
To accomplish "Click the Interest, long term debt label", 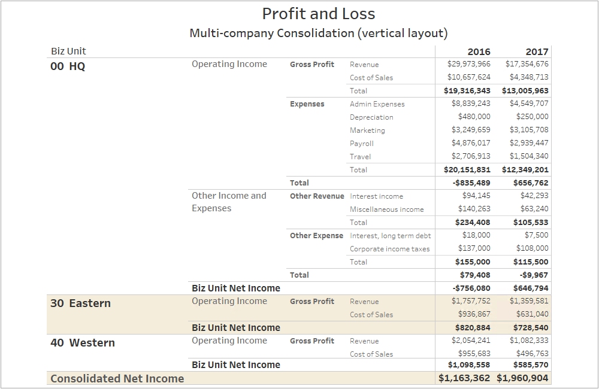I will click(x=390, y=236).
